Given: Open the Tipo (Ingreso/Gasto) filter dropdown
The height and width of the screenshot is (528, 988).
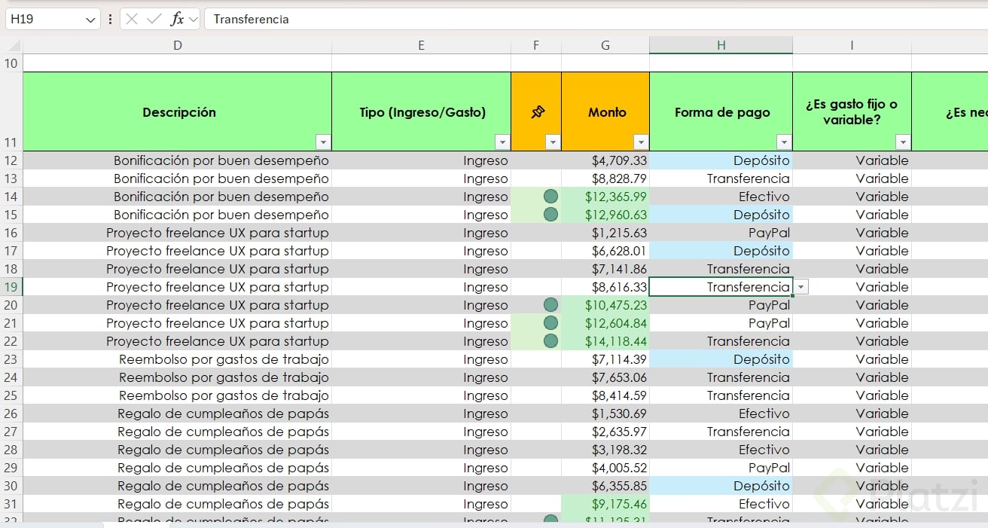Looking at the screenshot, I should click(502, 142).
